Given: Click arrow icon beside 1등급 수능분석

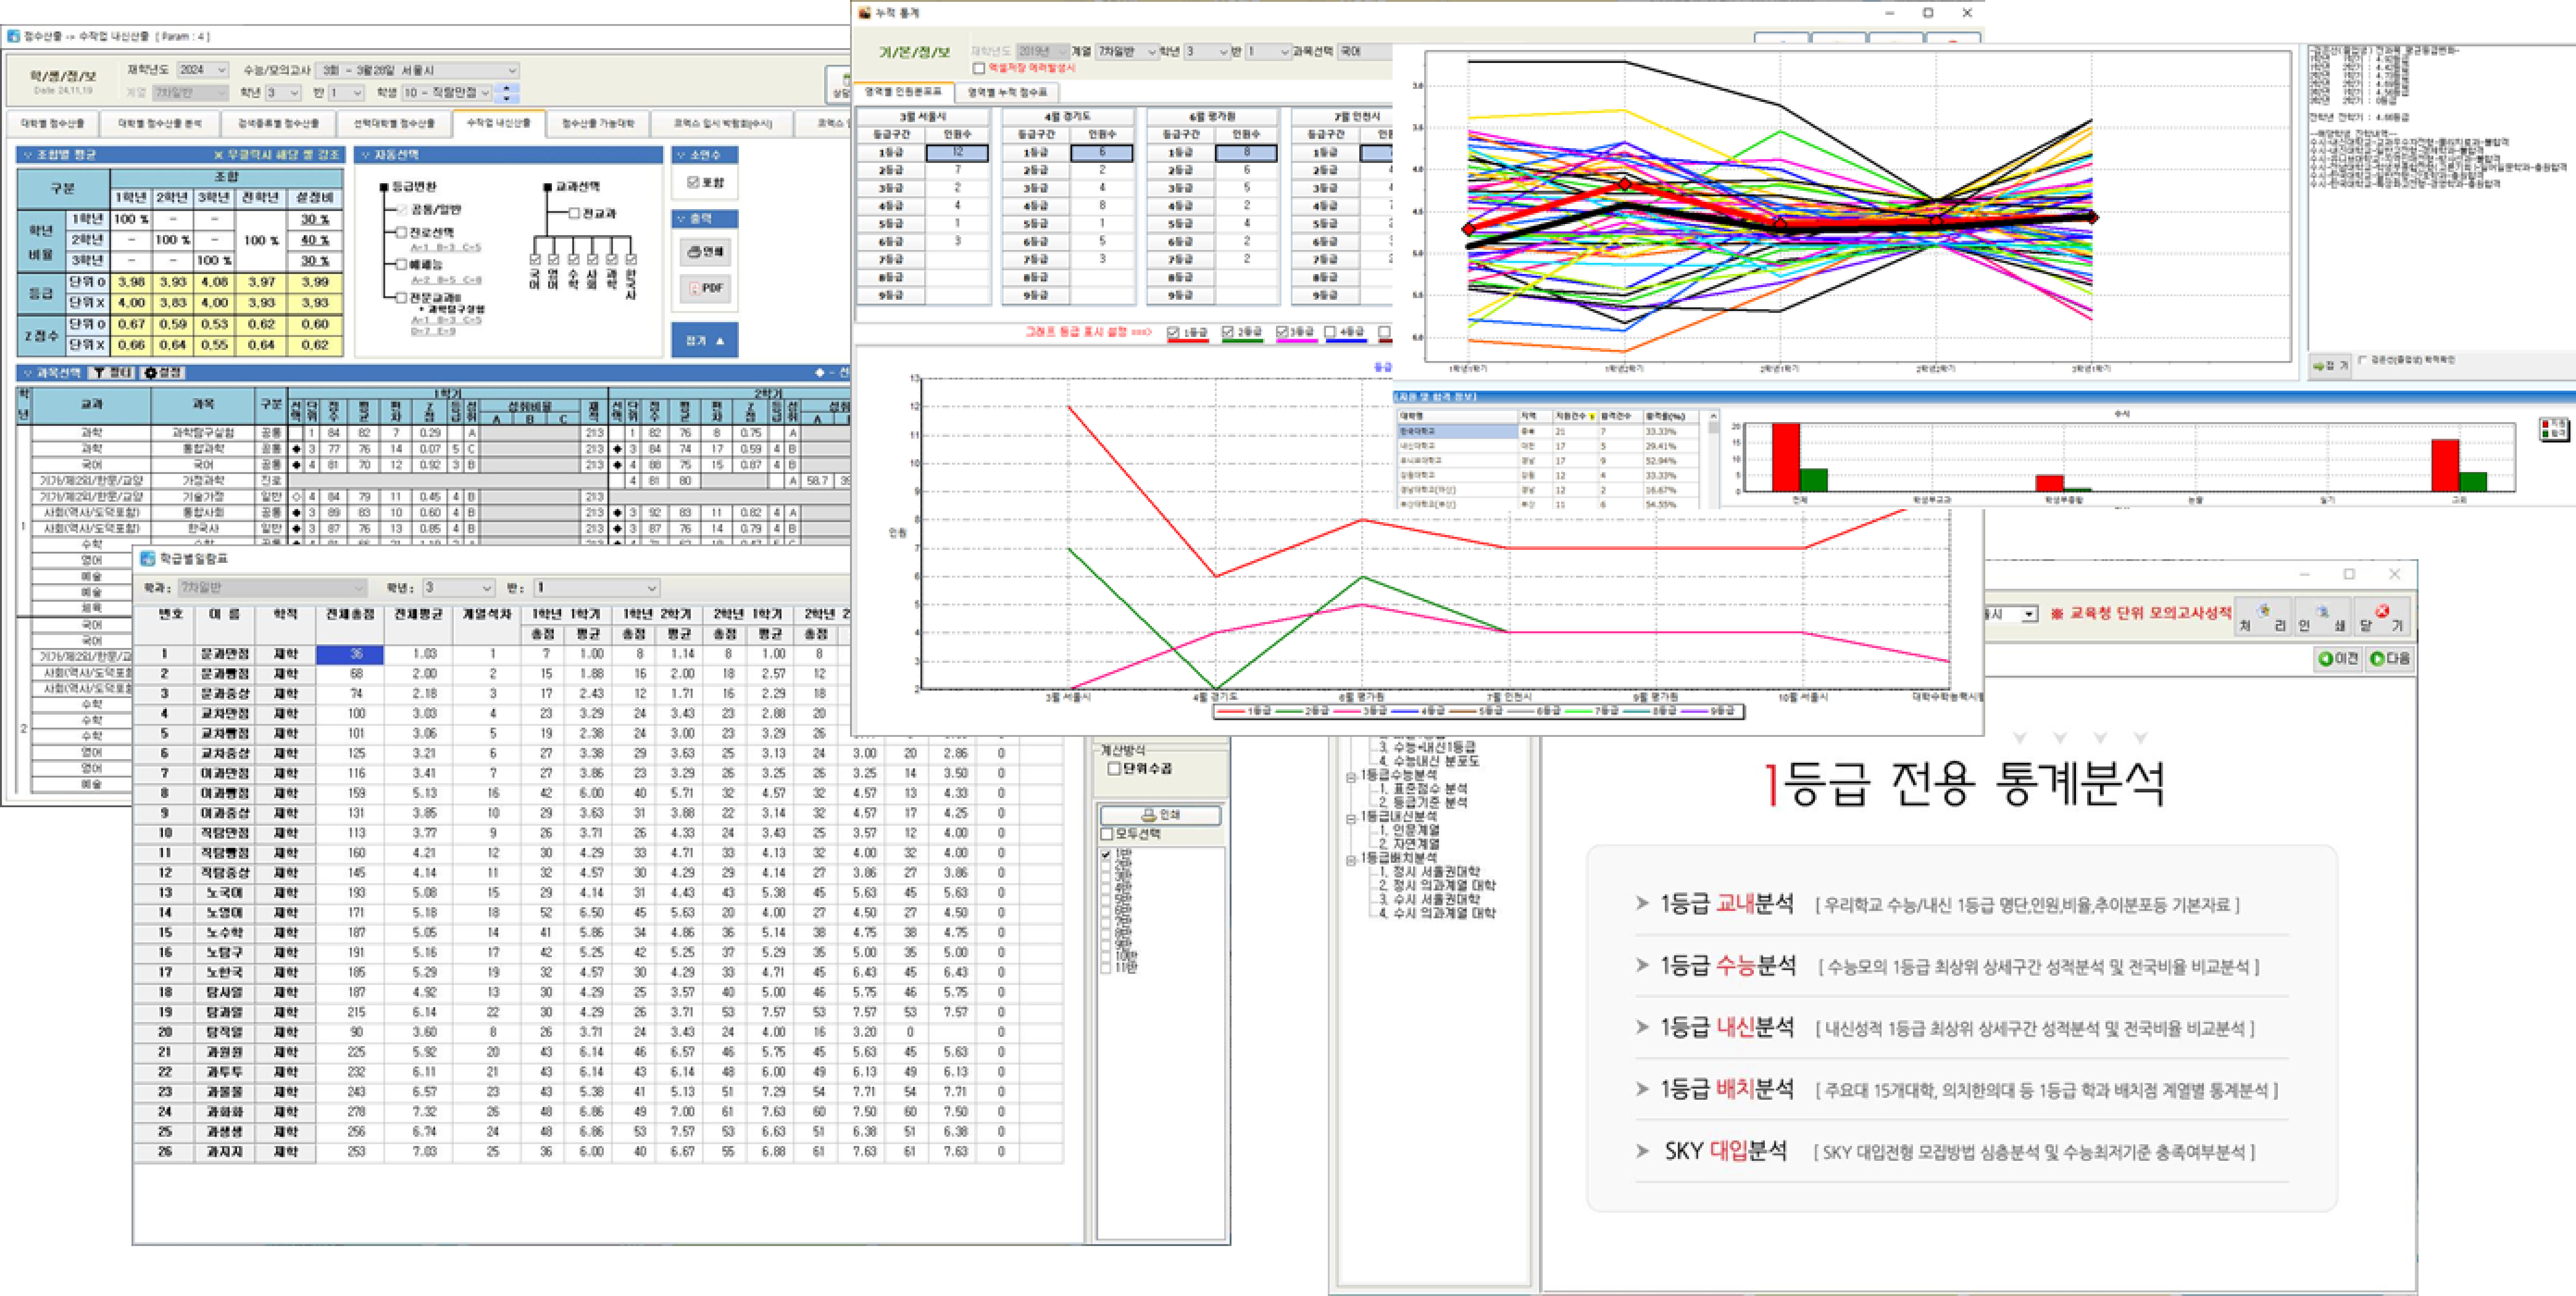Looking at the screenshot, I should (1642, 965).
